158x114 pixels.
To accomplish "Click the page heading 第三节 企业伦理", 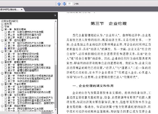I will [x=108, y=24].
